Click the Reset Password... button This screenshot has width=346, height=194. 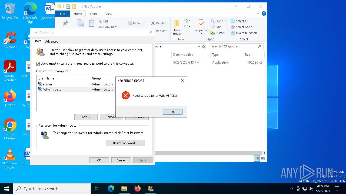tap(125, 143)
